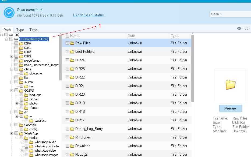Viewport: 251px width, 157px height.
Task: Click the GoAdSdk folder icon
Action: tap(21, 125)
